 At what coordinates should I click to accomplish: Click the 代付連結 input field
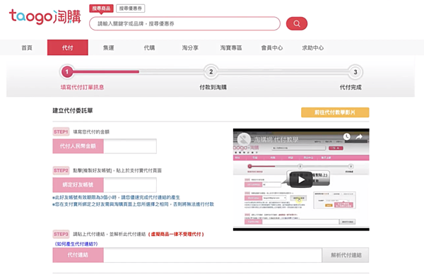[x=213, y=255]
